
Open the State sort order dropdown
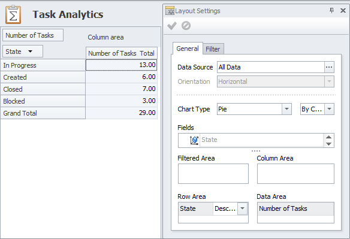(242, 208)
